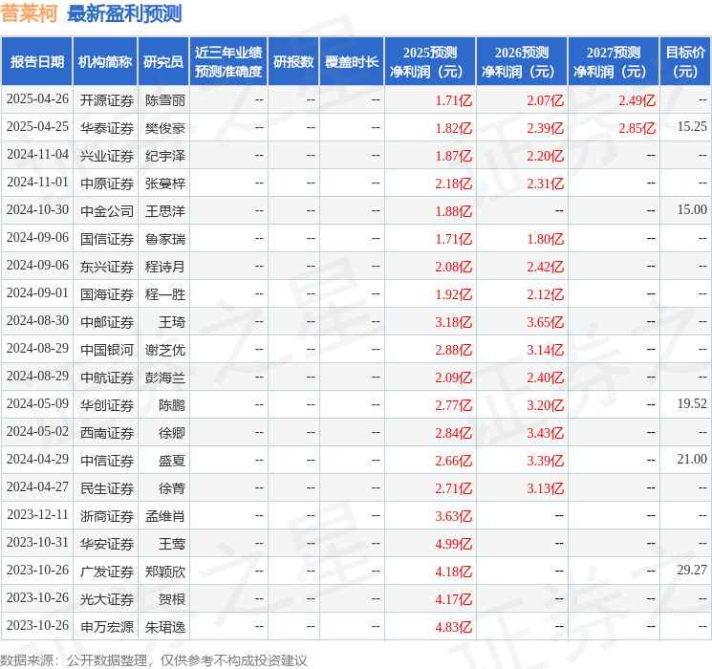Click institution 兴业证券
Image resolution: width=712 pixels, height=669 pixels.
point(107,156)
